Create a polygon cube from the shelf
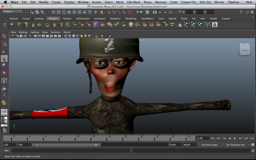The width and height of the screenshot is (256, 160). pos(19,25)
